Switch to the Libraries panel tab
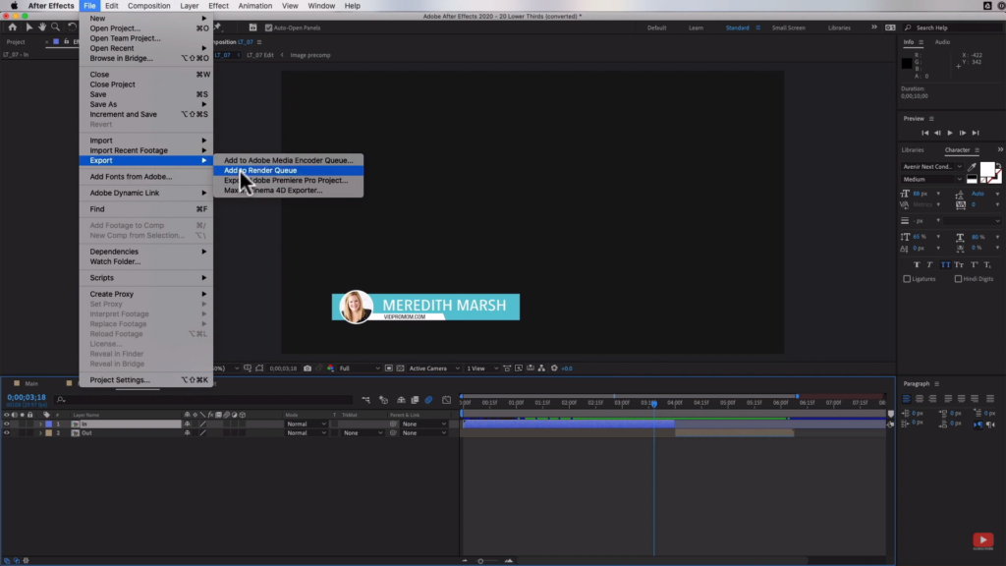The width and height of the screenshot is (1006, 566). 913,150
